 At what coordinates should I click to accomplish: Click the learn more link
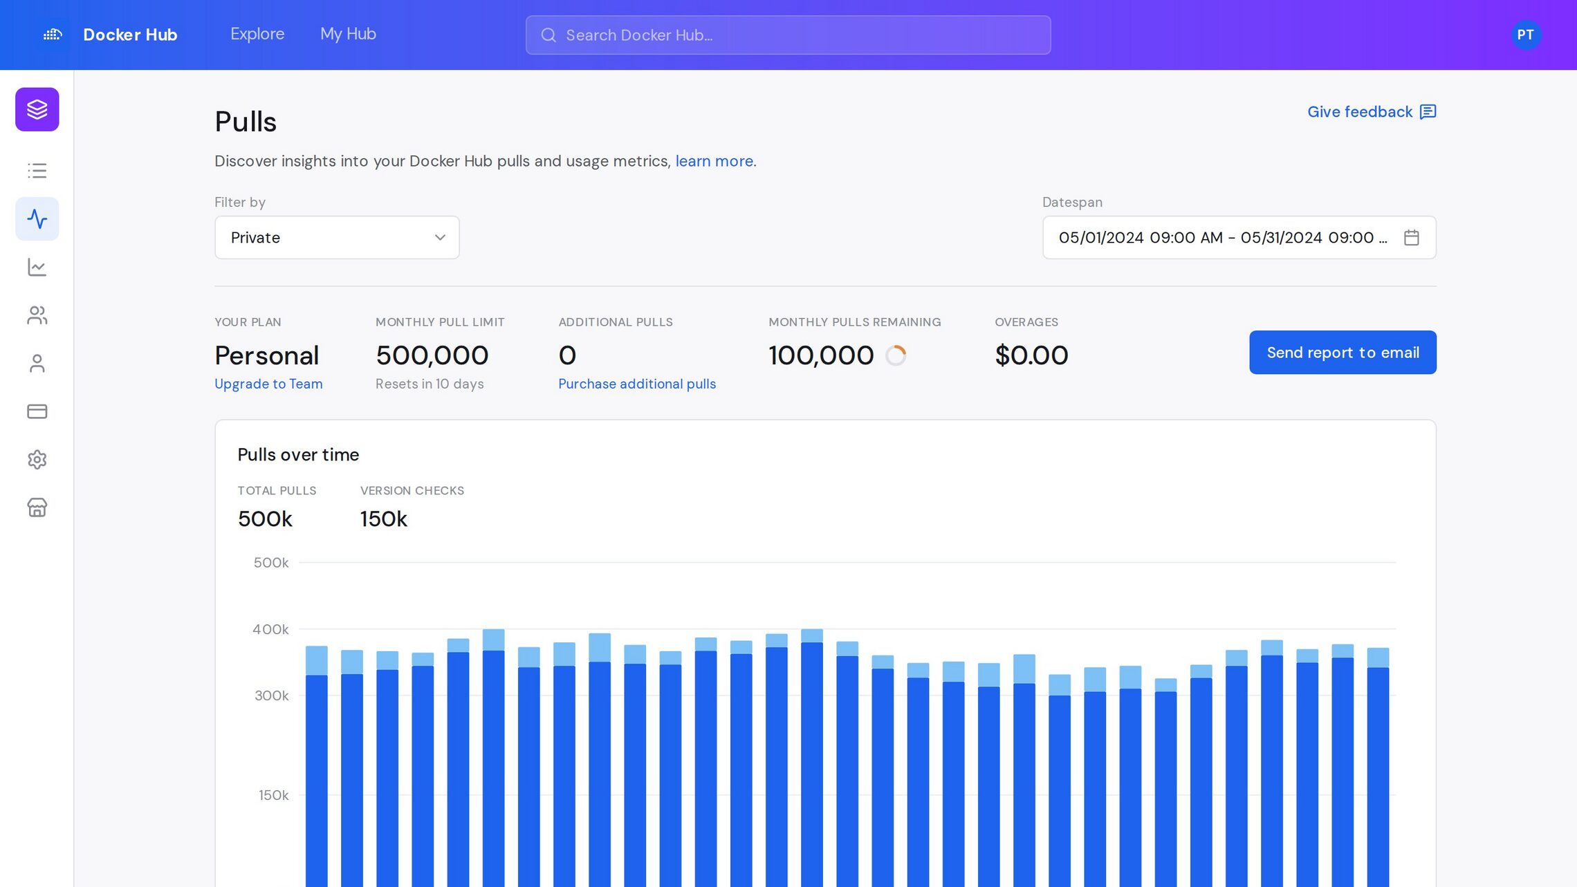(x=714, y=161)
